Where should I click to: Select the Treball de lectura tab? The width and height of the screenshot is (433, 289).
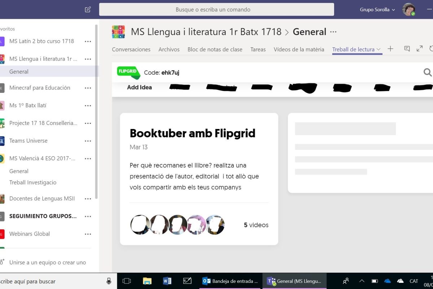point(353,49)
